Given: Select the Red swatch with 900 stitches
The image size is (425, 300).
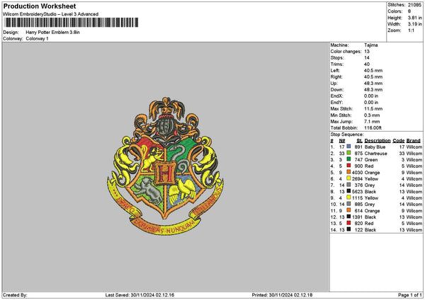Looking at the screenshot, I should click(348, 166).
